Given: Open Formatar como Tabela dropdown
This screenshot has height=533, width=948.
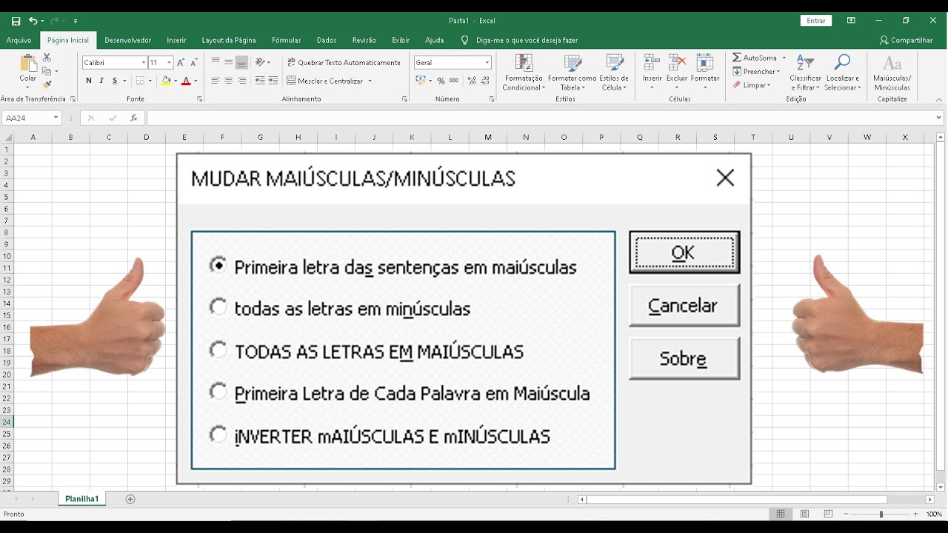Looking at the screenshot, I should 572,73.
